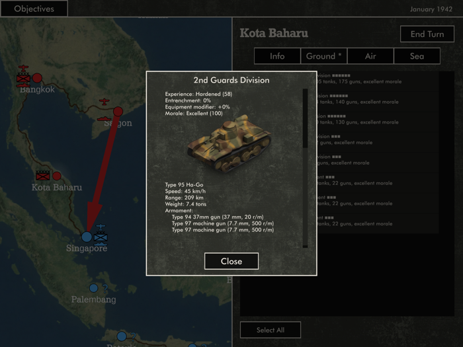Open the Air tab
This screenshot has width=463, height=347.
click(x=370, y=56)
